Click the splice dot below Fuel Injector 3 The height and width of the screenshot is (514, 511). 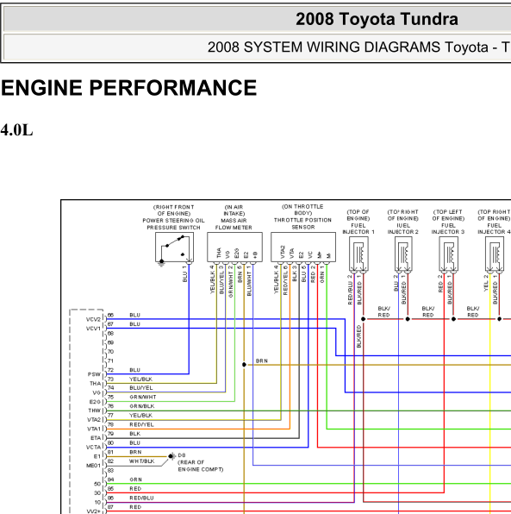tap(453, 318)
